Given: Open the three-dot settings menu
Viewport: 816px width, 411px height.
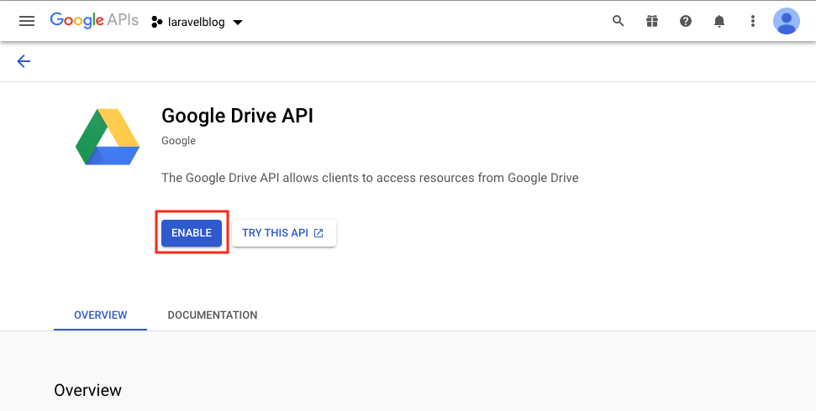Looking at the screenshot, I should click(x=752, y=21).
